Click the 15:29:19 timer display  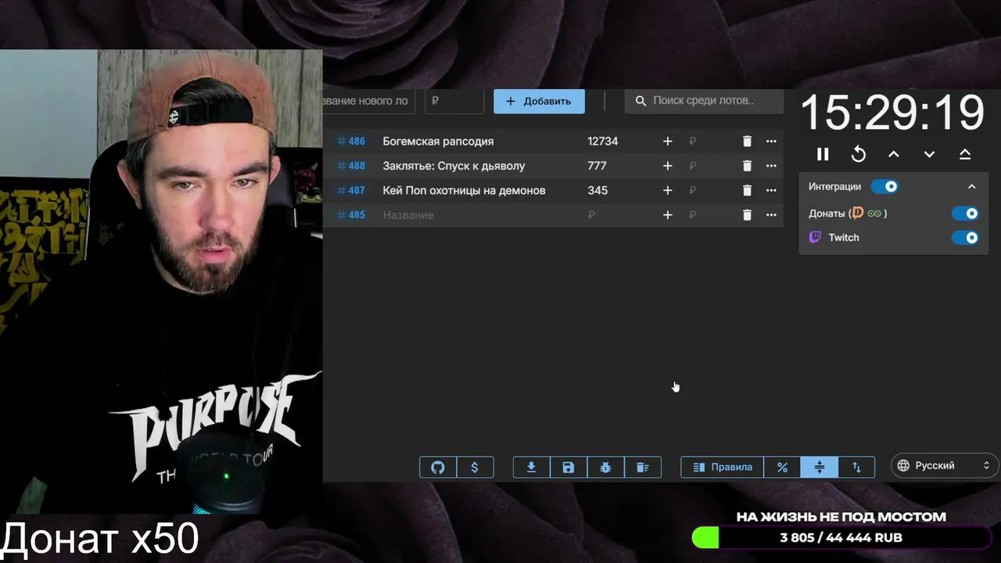tap(892, 113)
